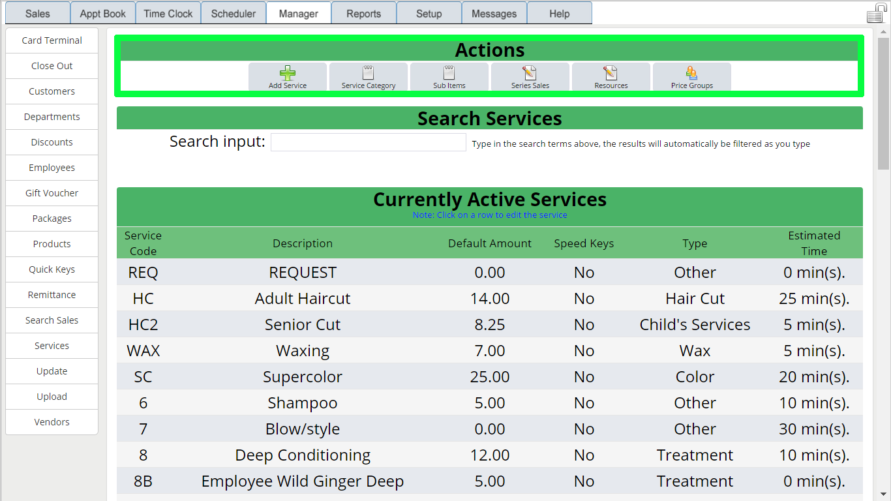Click the padlock icon in the top corner

click(875, 12)
